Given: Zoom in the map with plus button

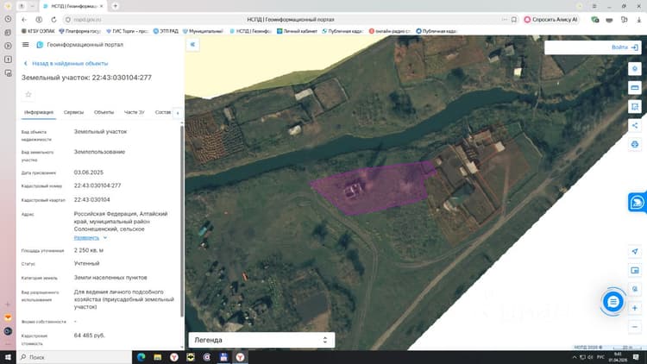Looking at the screenshot, I should (x=635, y=308).
